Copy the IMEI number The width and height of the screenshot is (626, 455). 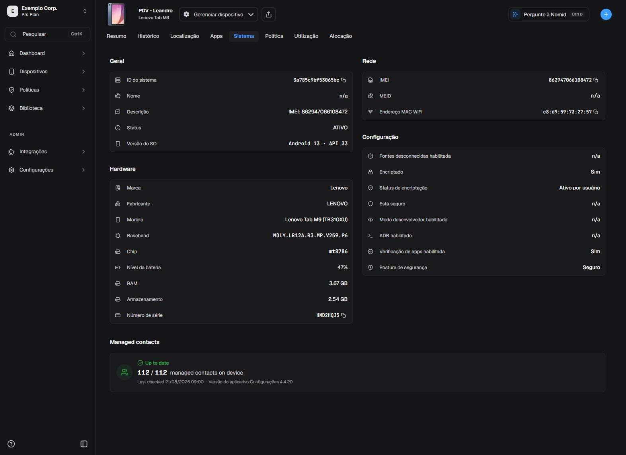pyautogui.click(x=596, y=80)
